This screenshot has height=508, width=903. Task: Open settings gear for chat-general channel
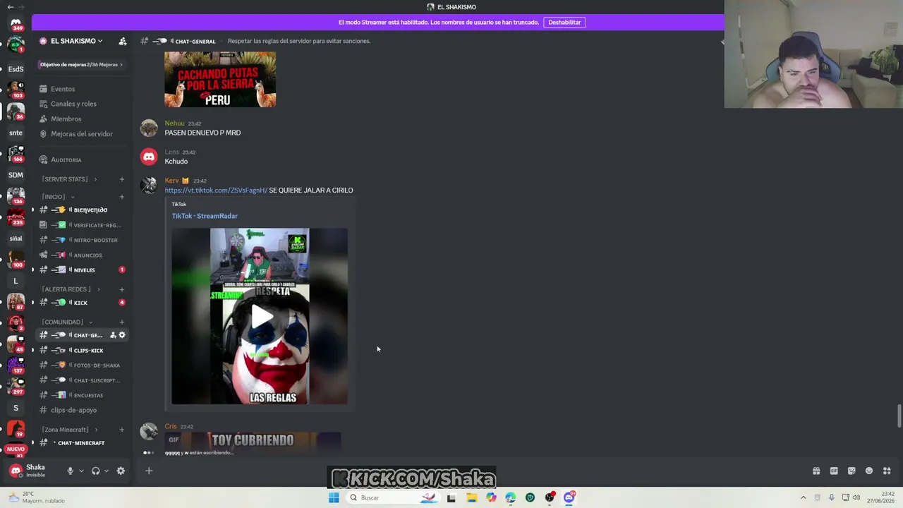click(x=122, y=335)
